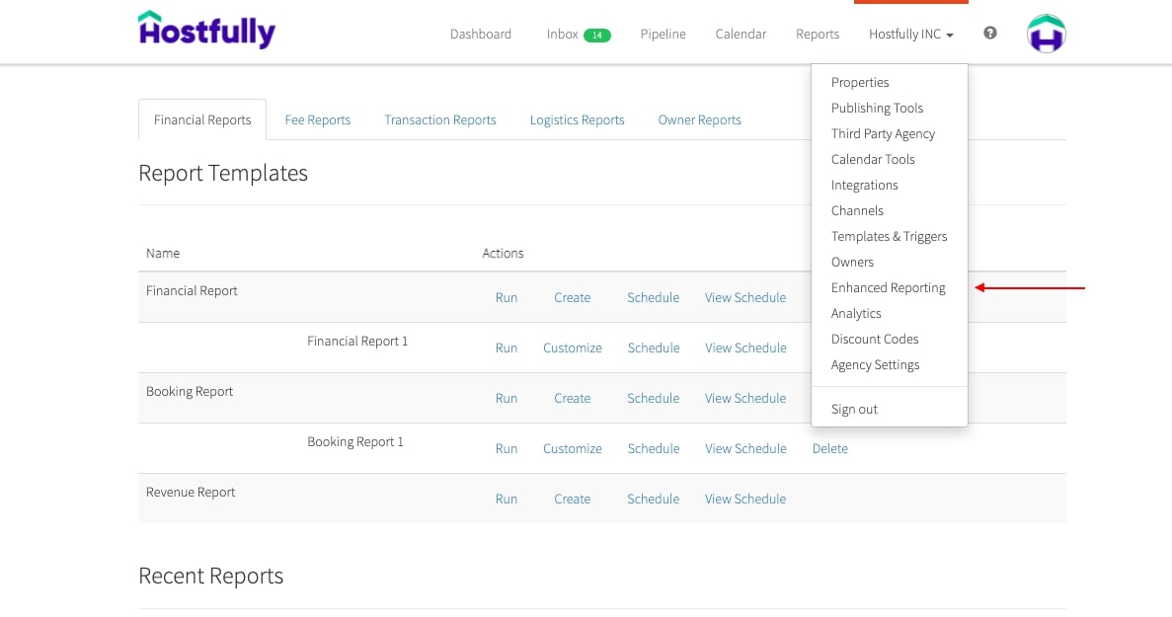This screenshot has height=617, width=1172.
Task: Customize Booking Report 1
Action: (573, 448)
